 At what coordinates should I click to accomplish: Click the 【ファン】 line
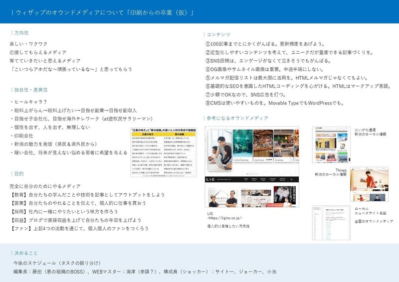click(79, 228)
